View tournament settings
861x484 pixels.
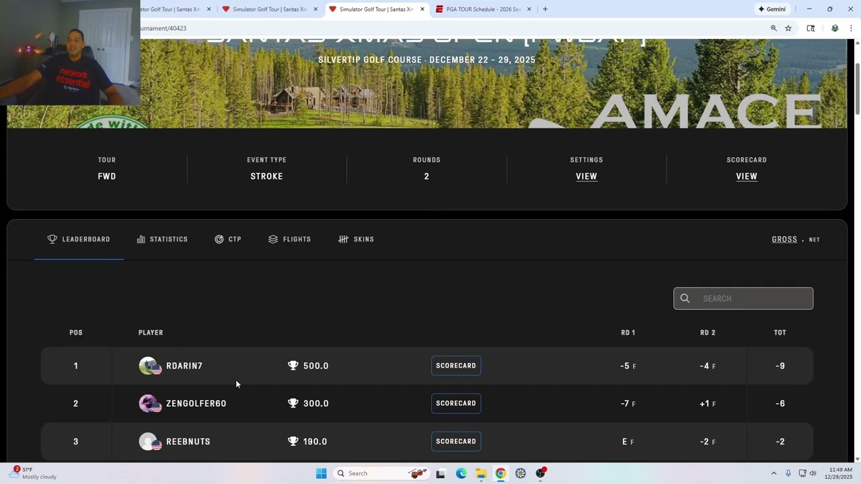pos(587,176)
